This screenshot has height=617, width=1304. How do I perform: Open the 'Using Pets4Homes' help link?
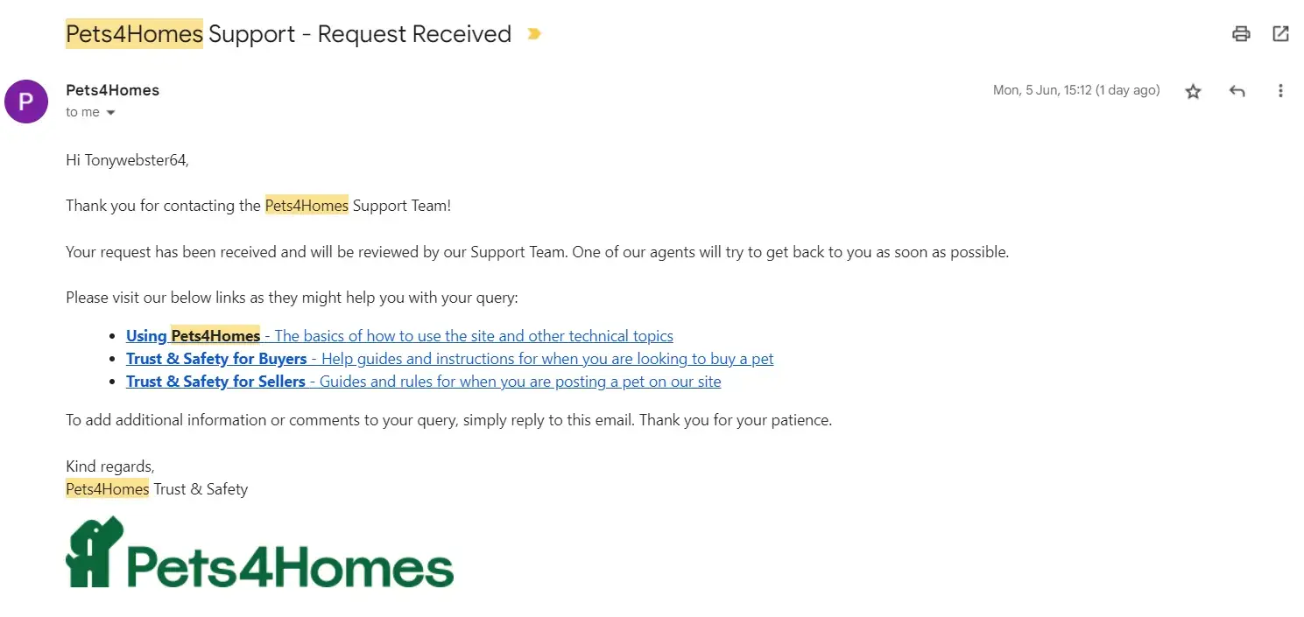[193, 336]
